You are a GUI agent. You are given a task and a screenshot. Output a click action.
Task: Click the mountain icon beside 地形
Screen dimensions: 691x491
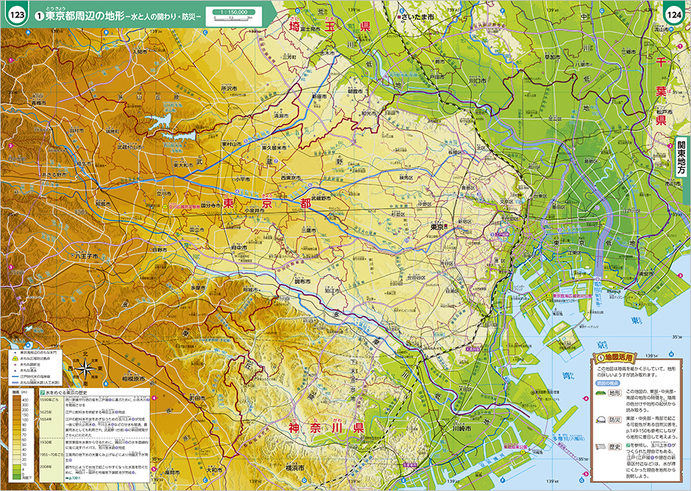[x=599, y=393]
